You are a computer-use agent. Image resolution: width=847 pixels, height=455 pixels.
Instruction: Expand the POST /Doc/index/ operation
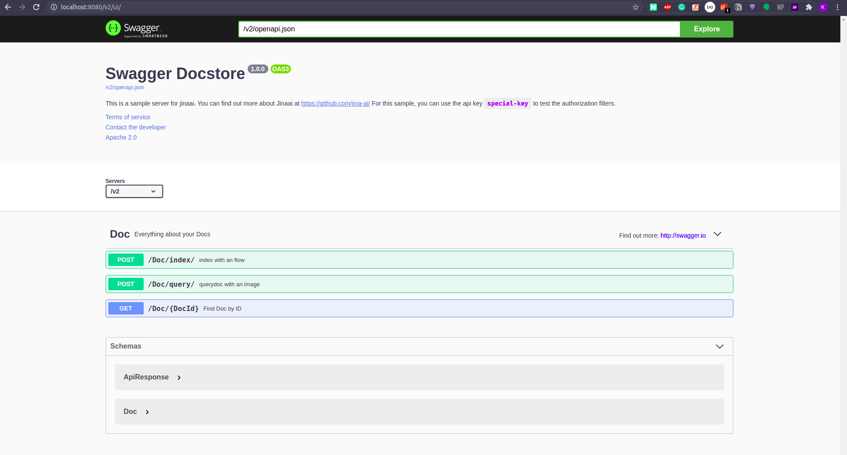pos(398,260)
